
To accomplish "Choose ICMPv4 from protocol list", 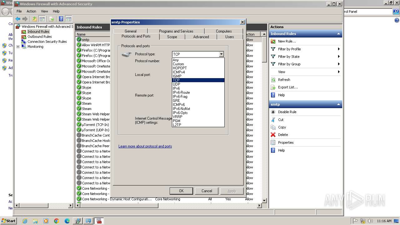I will click(x=198, y=72).
